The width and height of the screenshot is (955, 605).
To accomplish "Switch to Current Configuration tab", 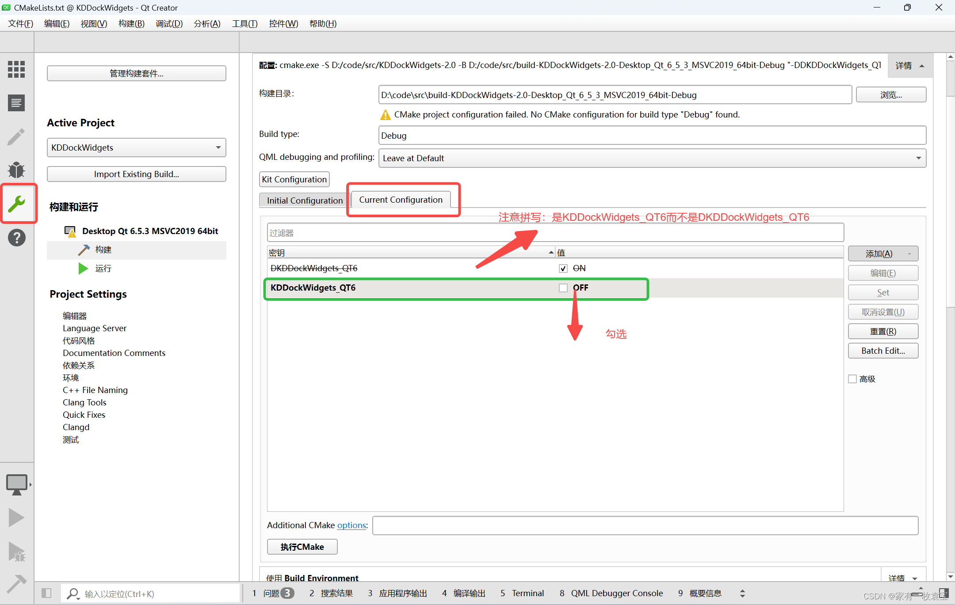I will coord(400,200).
